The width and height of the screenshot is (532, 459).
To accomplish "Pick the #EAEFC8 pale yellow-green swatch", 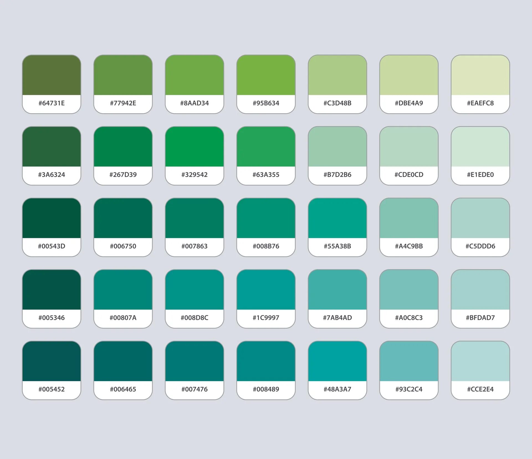I will tap(480, 75).
